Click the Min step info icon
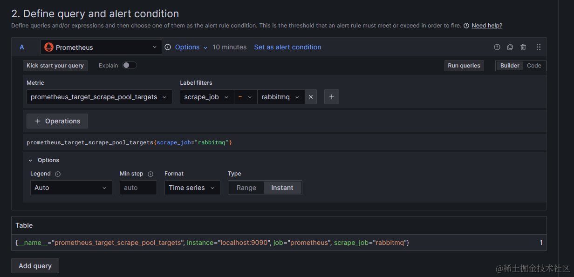574x277 pixels. point(150,174)
